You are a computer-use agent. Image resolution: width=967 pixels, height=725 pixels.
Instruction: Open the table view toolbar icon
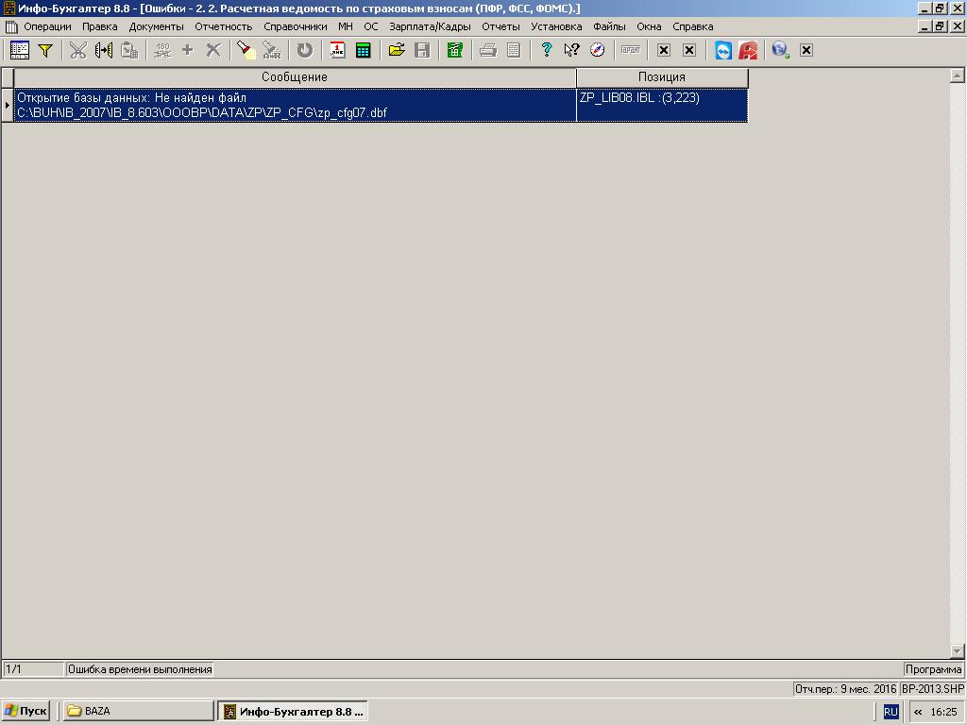tap(20, 50)
